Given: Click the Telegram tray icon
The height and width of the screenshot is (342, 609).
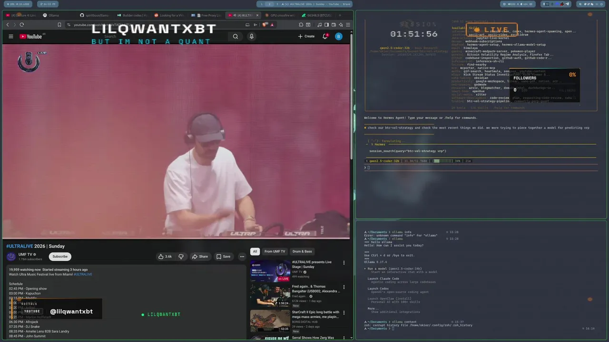Looking at the screenshot, I should (x=567, y=4).
